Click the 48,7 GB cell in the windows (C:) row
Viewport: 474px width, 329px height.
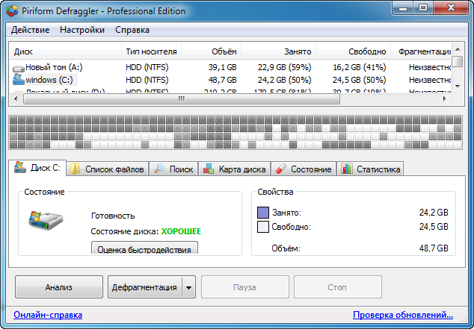pos(222,80)
